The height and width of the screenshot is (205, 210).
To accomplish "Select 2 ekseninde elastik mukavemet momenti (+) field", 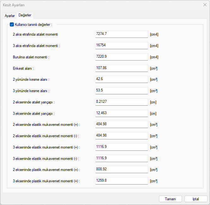I will (121, 124).
